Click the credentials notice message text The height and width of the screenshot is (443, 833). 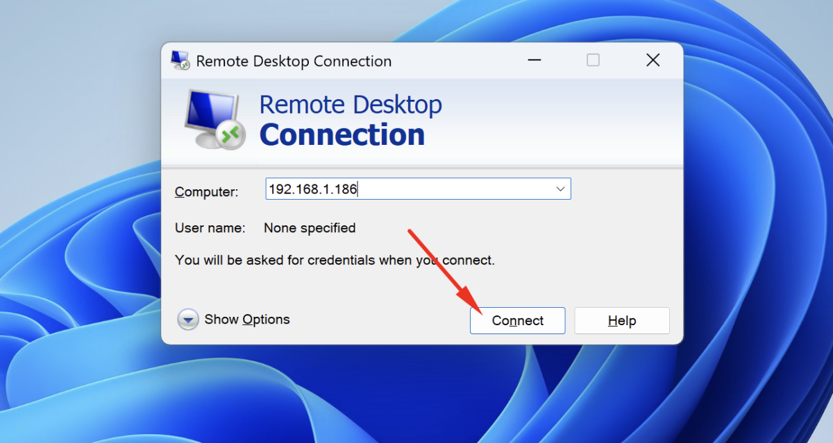pyautogui.click(x=335, y=261)
